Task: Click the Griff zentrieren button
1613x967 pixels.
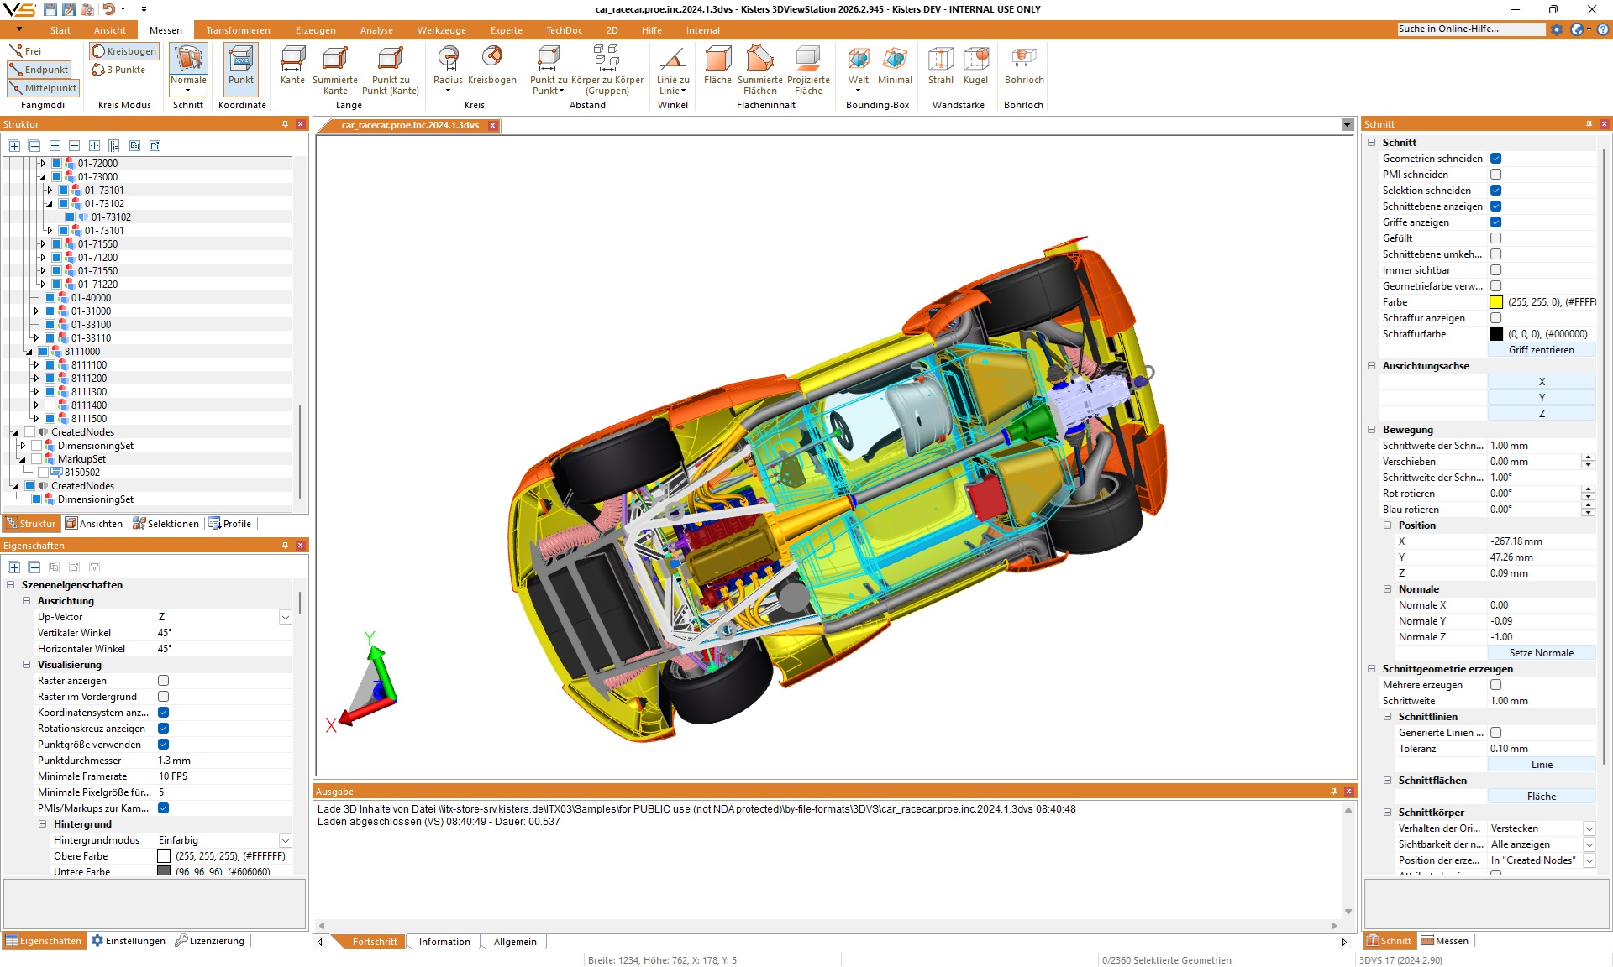Action: 1541,350
